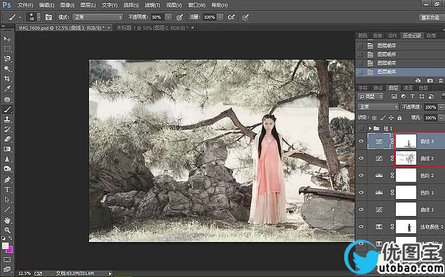Screen dimensions: 445x277
Task: Close the IMG_1606.psd document tab
Action: (x=109, y=28)
